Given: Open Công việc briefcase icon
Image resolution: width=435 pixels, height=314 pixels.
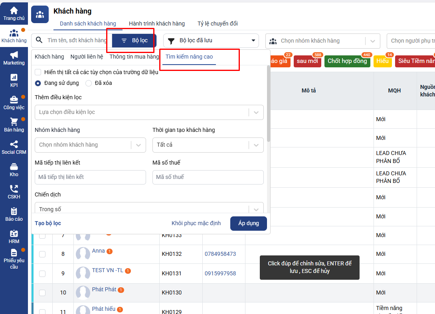Looking at the screenshot, I should (14, 100).
